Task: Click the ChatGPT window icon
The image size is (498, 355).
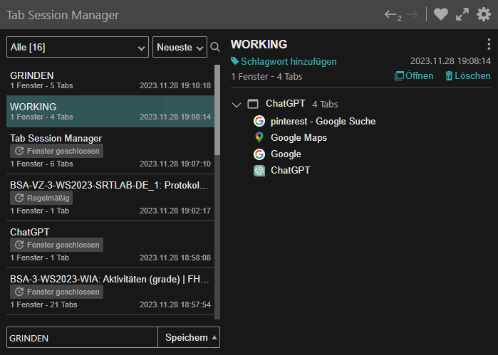Action: (x=253, y=104)
